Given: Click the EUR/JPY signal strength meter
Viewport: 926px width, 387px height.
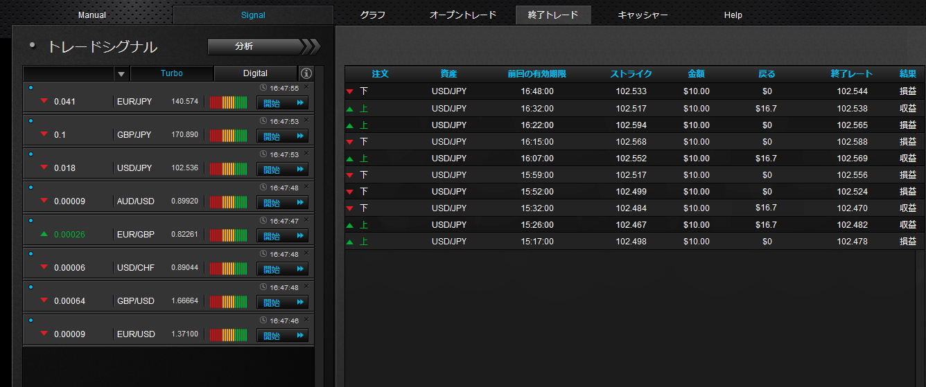Looking at the screenshot, I should coord(228,102).
